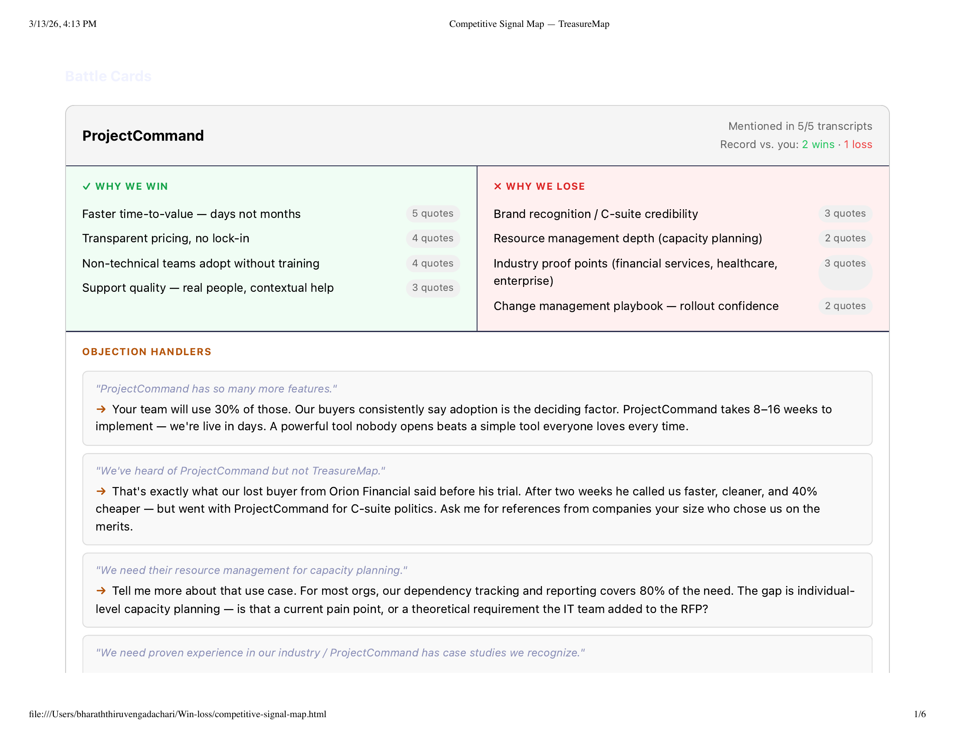
Task: Open the '3 quotes' badge for Brand recognition
Action: click(845, 213)
